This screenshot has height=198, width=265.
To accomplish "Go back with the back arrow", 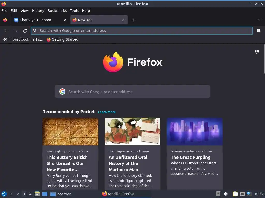I will tap(6, 31).
